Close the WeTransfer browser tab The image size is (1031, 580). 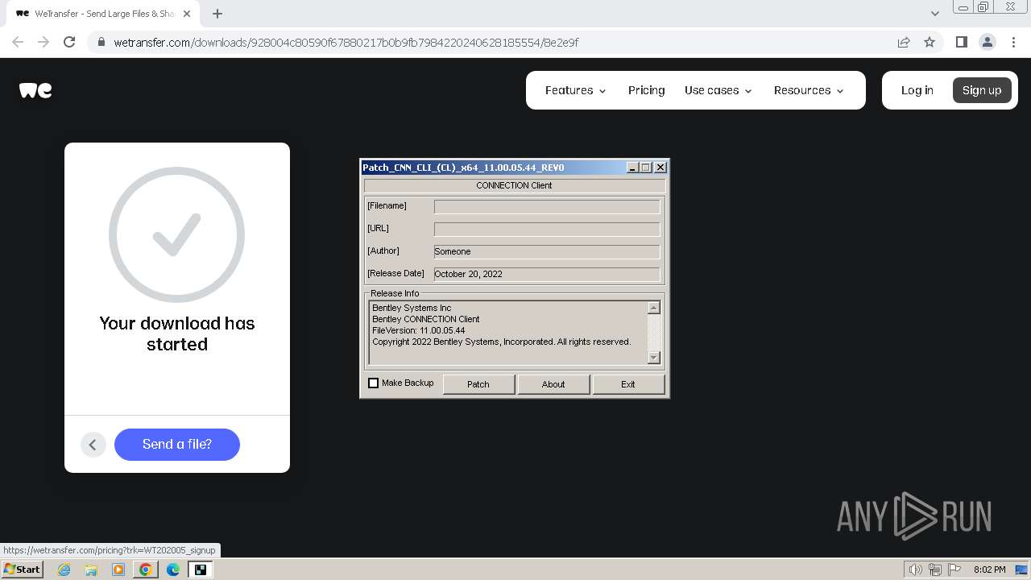[x=187, y=13]
